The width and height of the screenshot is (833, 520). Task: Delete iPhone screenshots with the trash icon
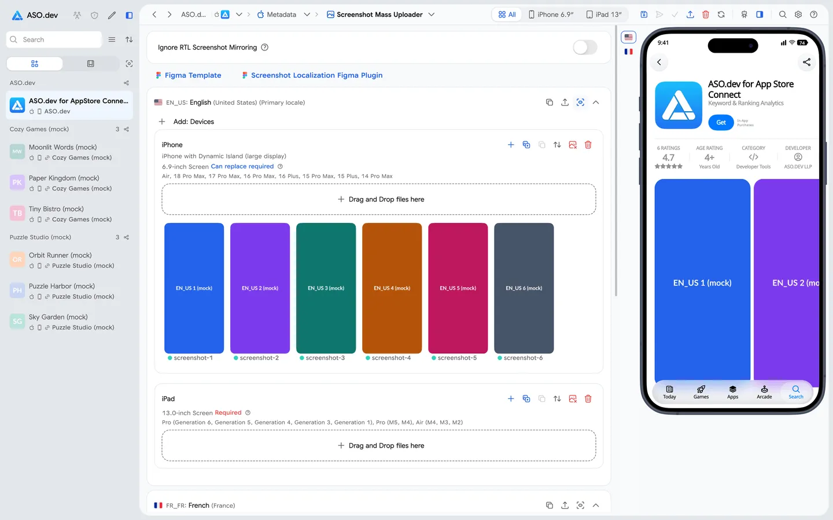588,145
